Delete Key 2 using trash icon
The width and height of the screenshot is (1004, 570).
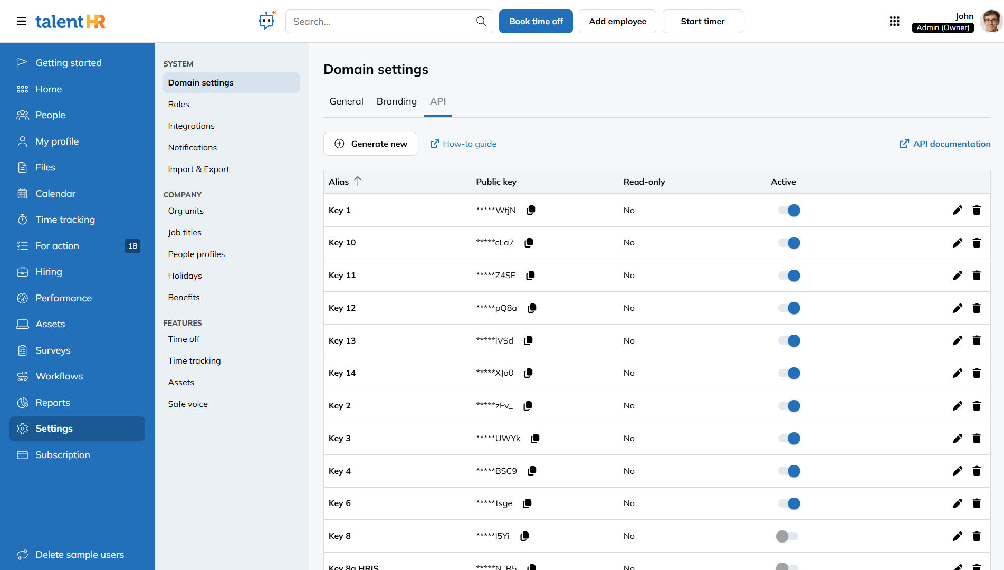tap(977, 406)
